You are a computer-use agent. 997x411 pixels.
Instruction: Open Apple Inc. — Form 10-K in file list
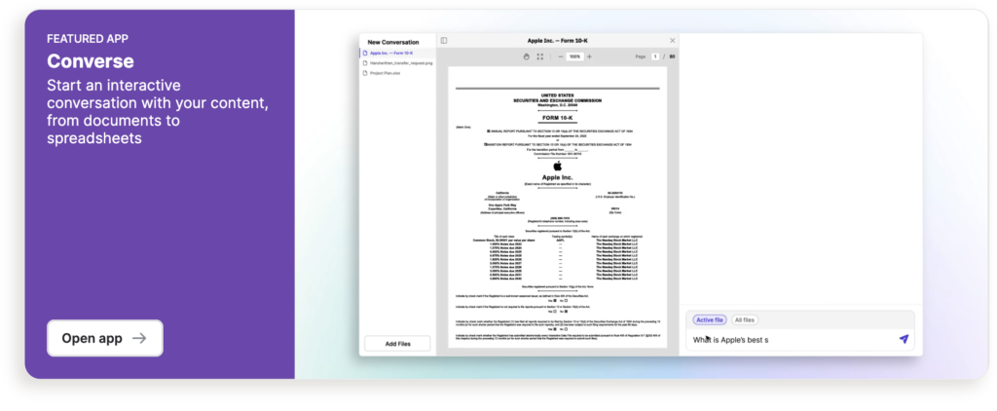pos(397,53)
